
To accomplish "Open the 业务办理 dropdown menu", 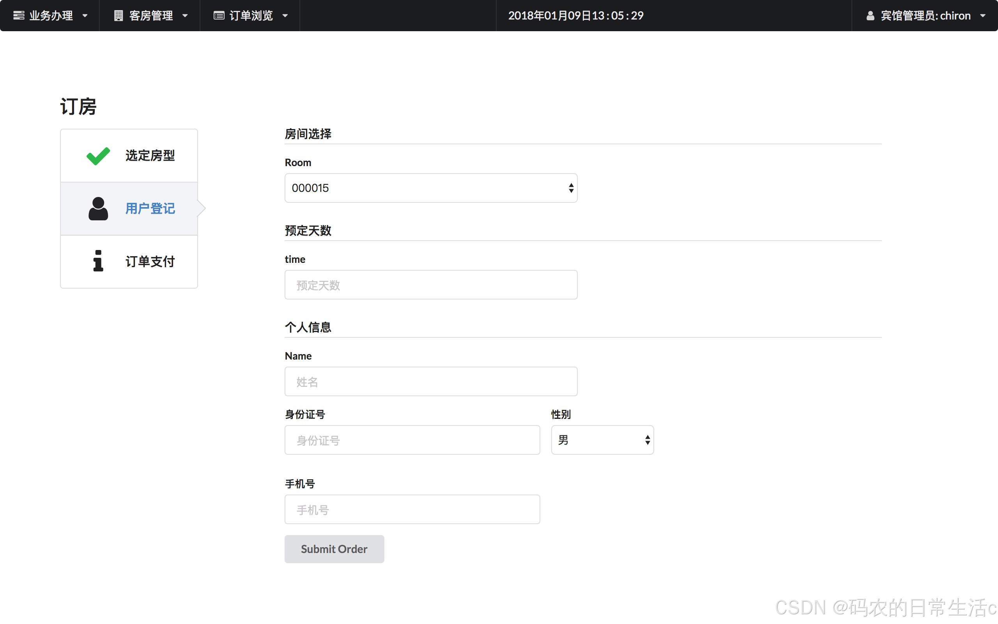I will (51, 16).
